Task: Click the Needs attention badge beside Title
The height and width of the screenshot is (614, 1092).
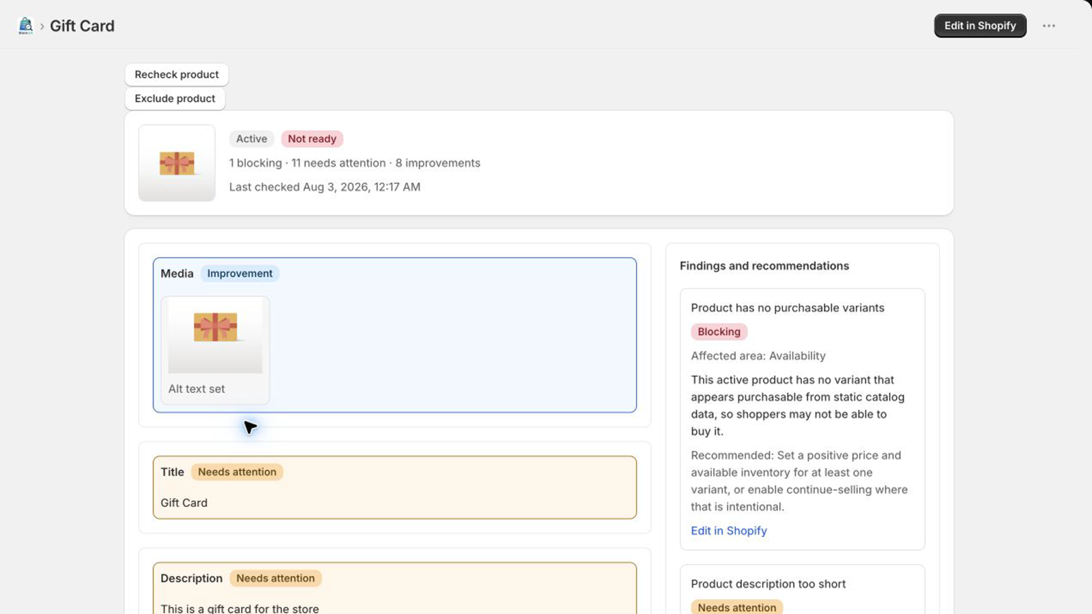Action: tap(237, 472)
